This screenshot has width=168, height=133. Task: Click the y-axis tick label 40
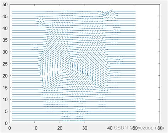pyautogui.click(x=5, y=28)
